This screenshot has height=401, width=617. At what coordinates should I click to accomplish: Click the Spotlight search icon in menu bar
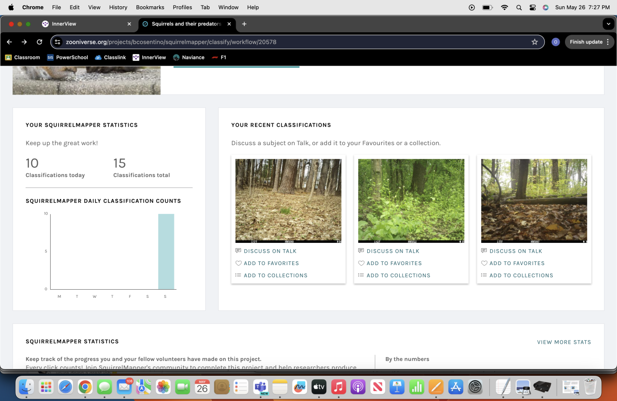tap(519, 7)
